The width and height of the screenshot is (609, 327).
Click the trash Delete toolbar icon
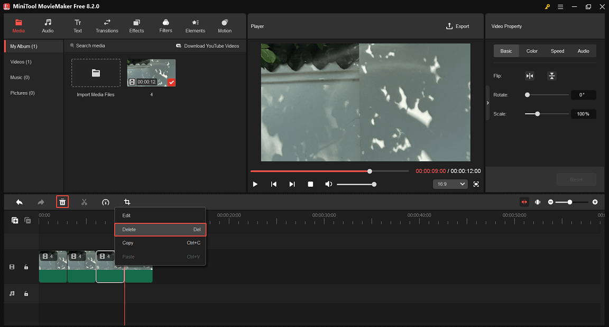[x=62, y=202]
